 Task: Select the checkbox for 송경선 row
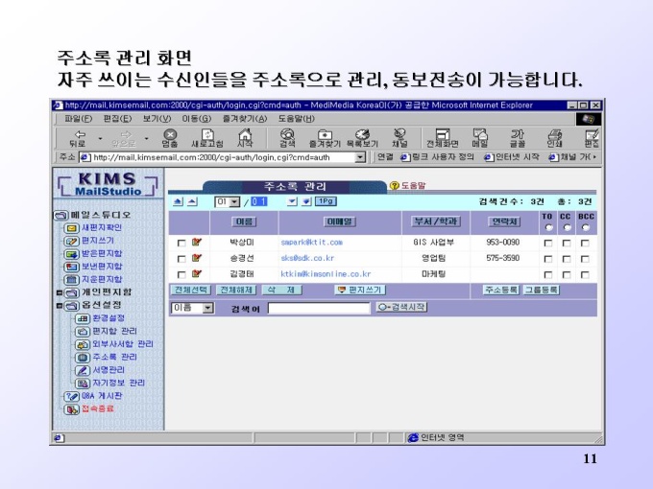pos(181,259)
